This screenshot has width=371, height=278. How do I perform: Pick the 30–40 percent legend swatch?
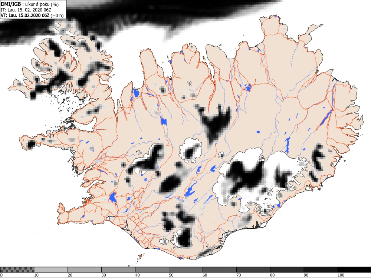click(x=118, y=270)
